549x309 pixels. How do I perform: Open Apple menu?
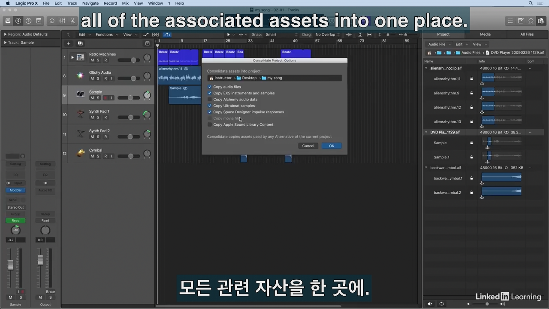point(8,3)
